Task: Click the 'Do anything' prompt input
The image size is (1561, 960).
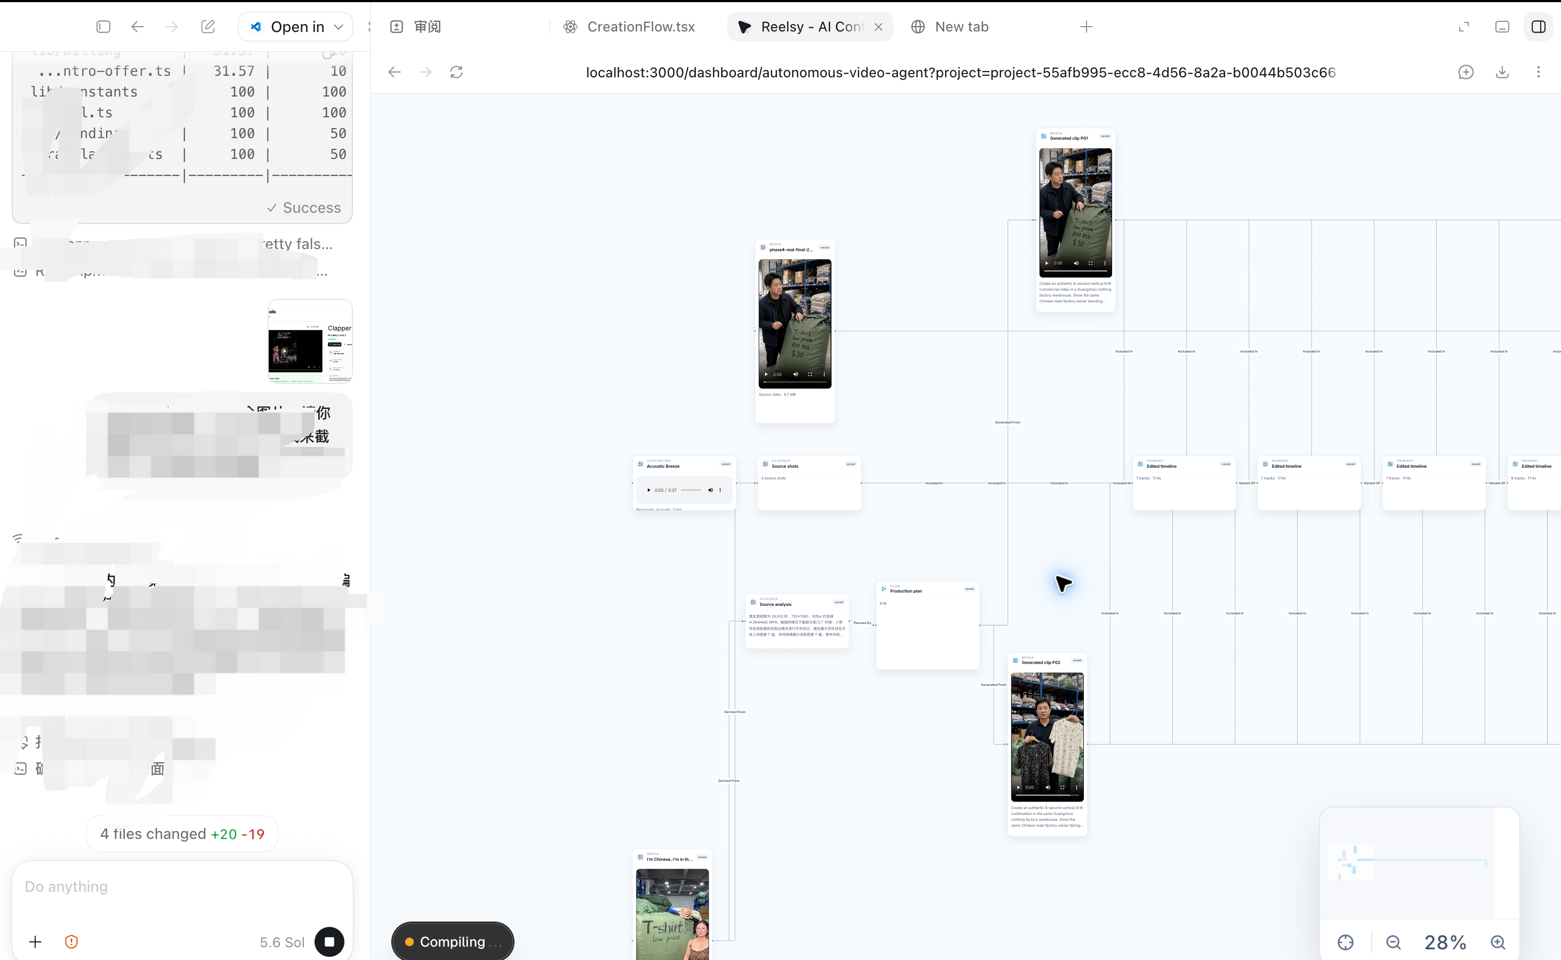Action: (182, 887)
